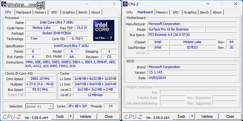Click the Technology value 7 nm
This screenshot has height=121, width=243.
pos(34,39)
